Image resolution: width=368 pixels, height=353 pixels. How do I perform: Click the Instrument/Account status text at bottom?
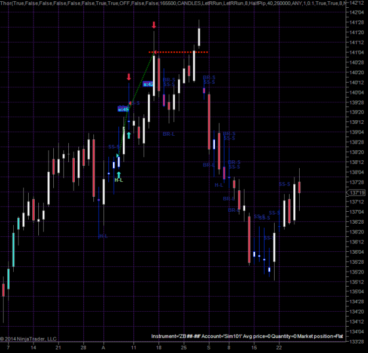pyautogui.click(x=247, y=336)
